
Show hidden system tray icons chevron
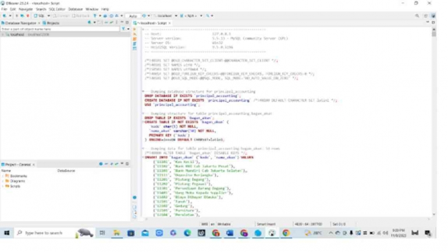tap(330, 233)
